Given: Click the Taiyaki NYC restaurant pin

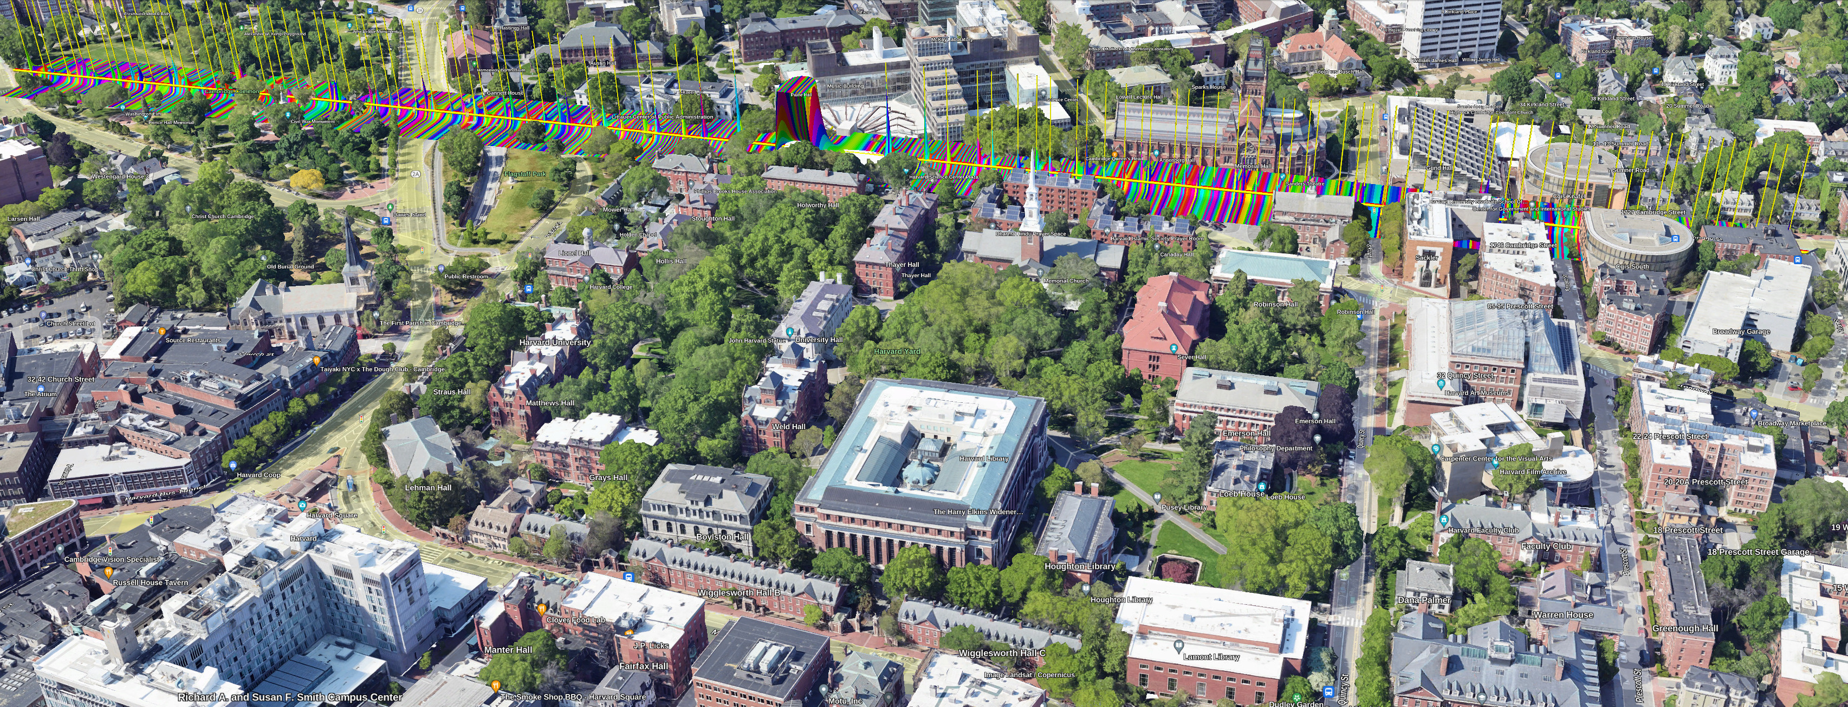Looking at the screenshot, I should coord(317,361).
